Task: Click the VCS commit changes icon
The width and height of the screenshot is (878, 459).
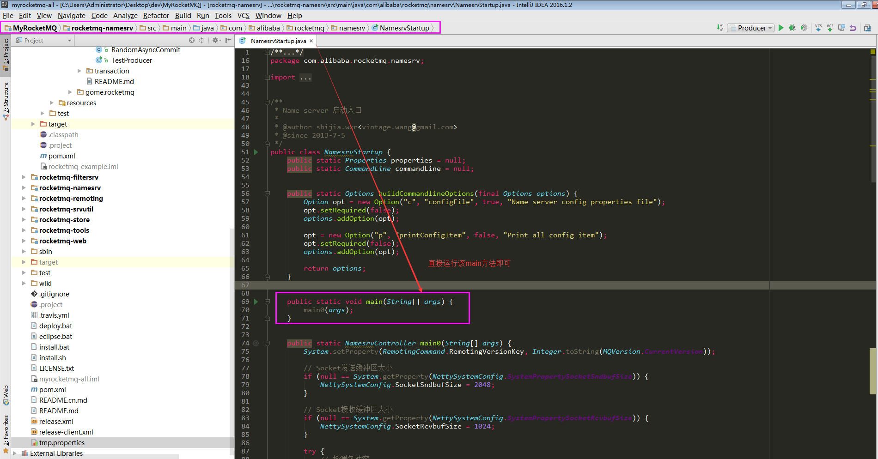Action: (830, 28)
